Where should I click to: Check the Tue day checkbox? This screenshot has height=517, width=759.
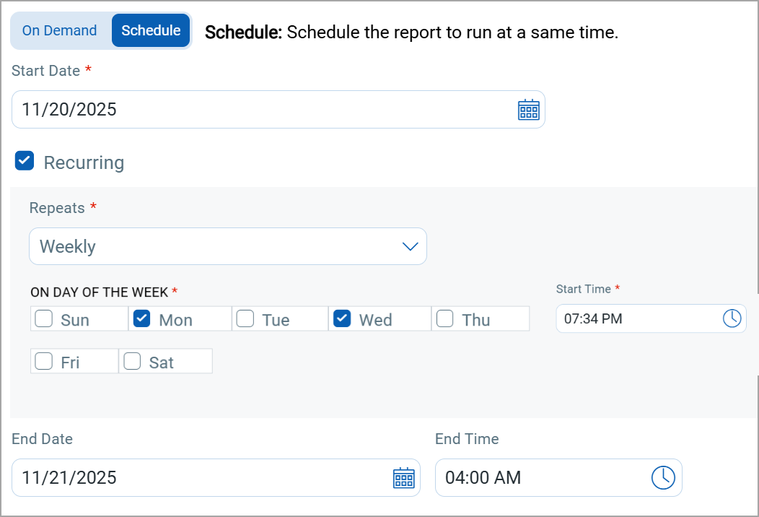[245, 319]
